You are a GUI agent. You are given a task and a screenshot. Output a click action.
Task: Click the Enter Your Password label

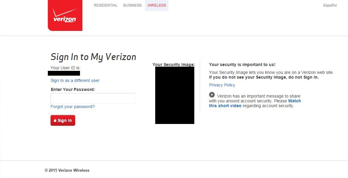73,89
